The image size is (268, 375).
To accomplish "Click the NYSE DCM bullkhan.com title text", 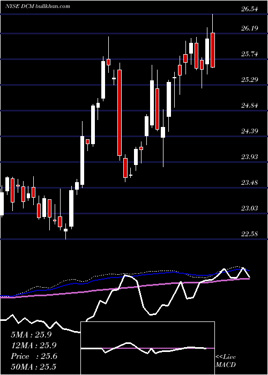I will point(38,6).
